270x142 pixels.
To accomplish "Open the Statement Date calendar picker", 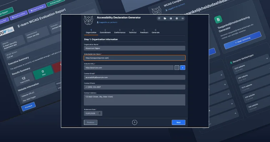I will [100, 113].
